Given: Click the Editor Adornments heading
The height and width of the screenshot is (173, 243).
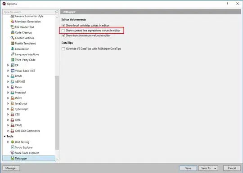Looking at the screenshot, I should click(74, 19).
